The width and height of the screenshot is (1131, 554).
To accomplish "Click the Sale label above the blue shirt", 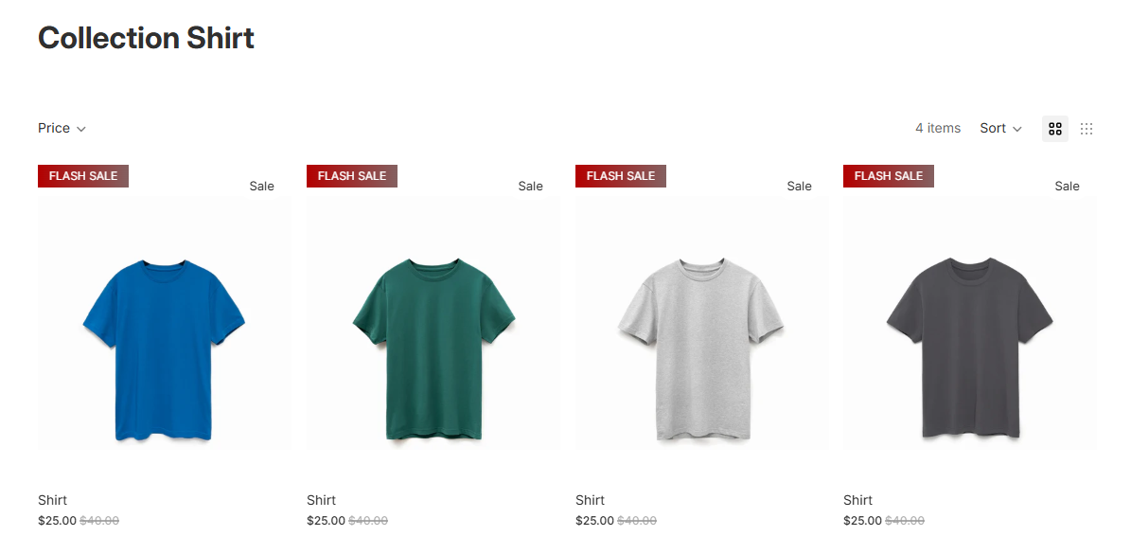I will tap(262, 187).
